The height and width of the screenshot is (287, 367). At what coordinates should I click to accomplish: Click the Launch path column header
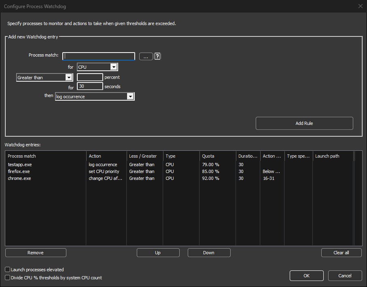pyautogui.click(x=333, y=156)
